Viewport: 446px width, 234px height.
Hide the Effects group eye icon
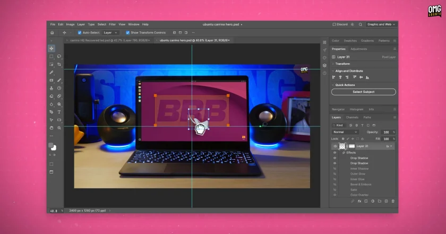(x=335, y=153)
